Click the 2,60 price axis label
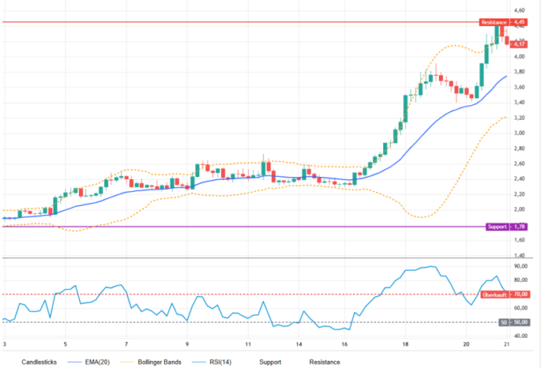Screen dimensions: 541x368 pos(519,164)
